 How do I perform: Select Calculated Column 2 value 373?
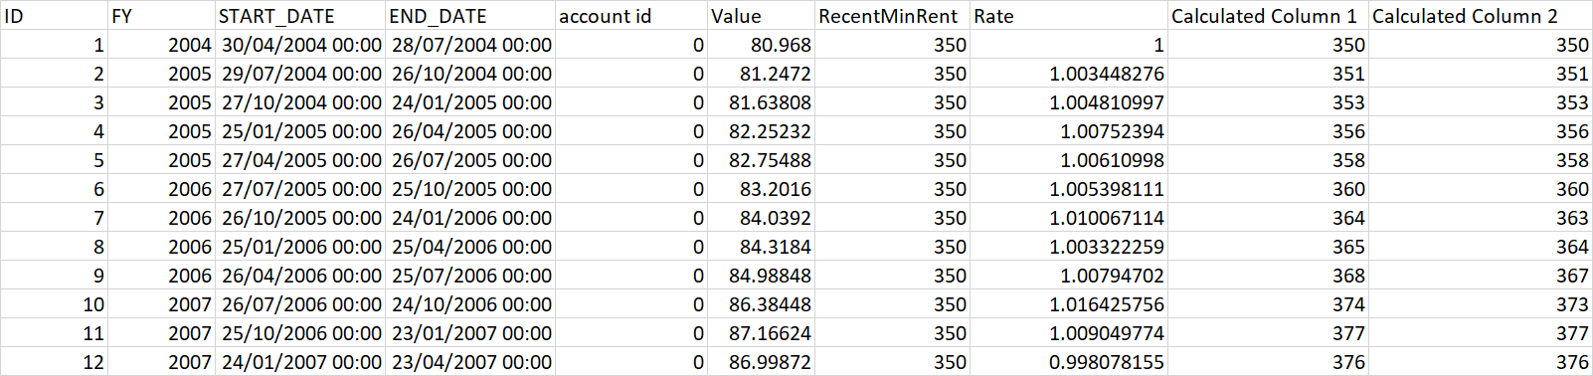1480,304
